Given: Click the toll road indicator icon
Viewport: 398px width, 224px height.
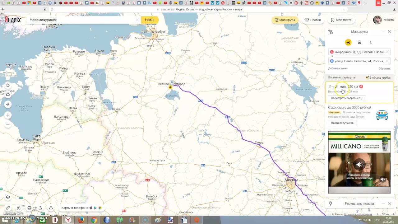Looking at the screenshot, I should point(361,86).
